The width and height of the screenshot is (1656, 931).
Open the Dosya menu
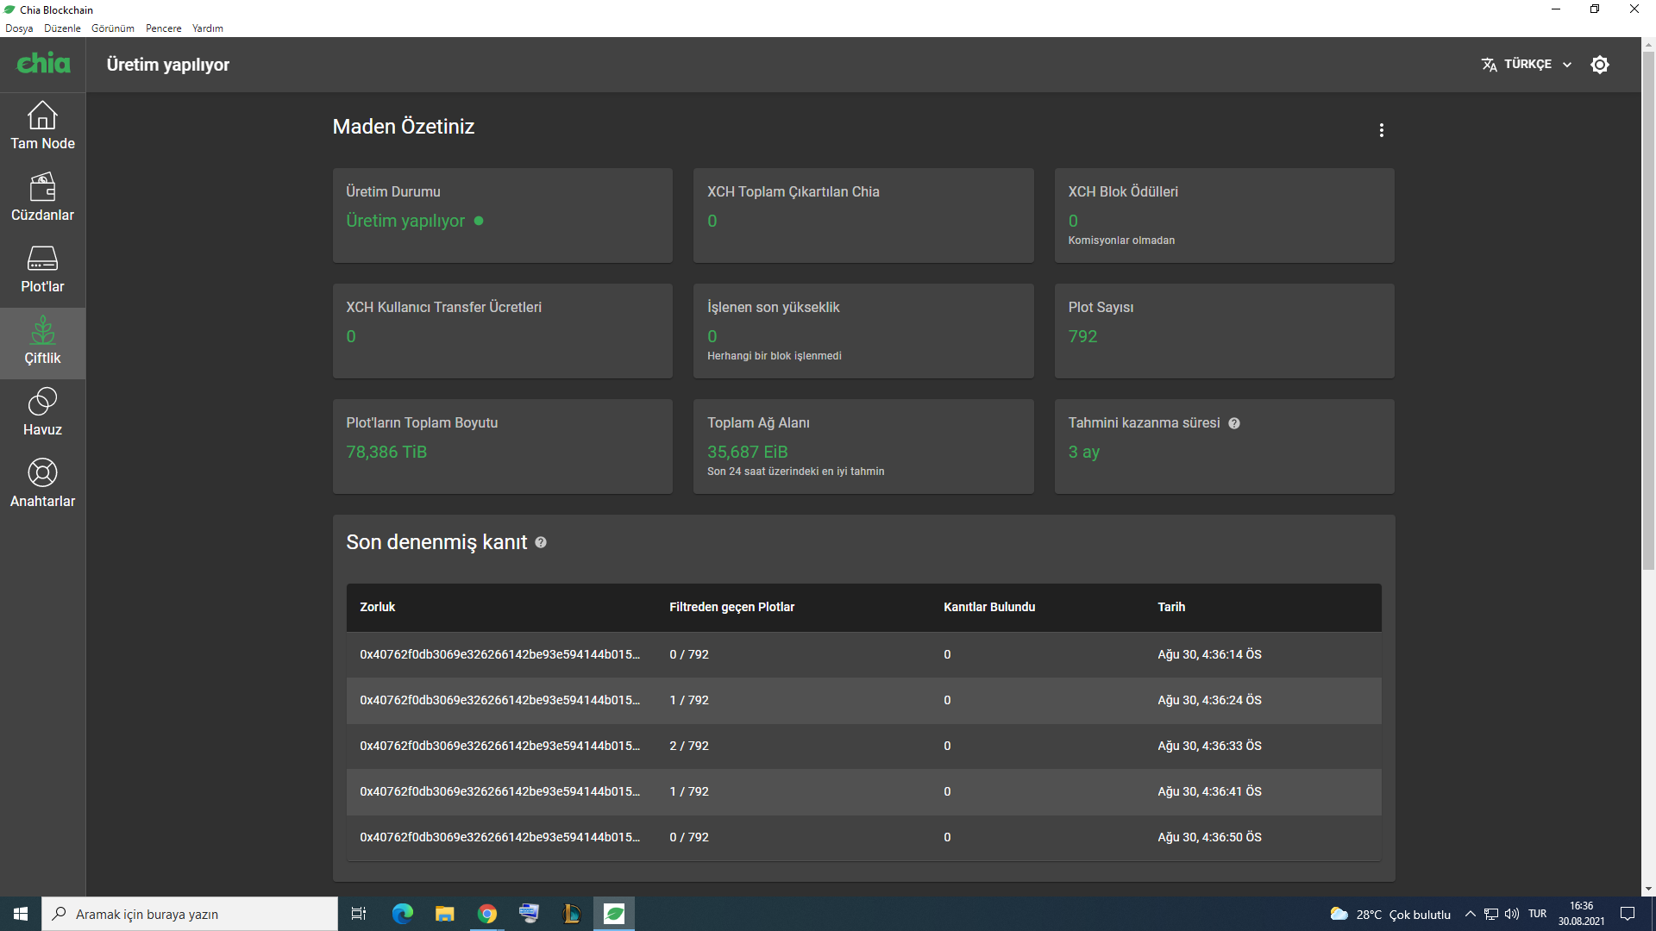pos(19,28)
